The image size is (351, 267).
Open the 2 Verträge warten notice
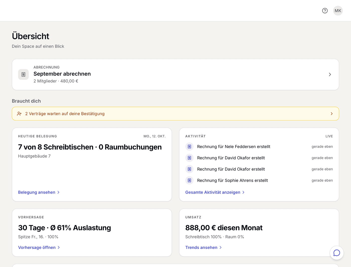pos(175,114)
